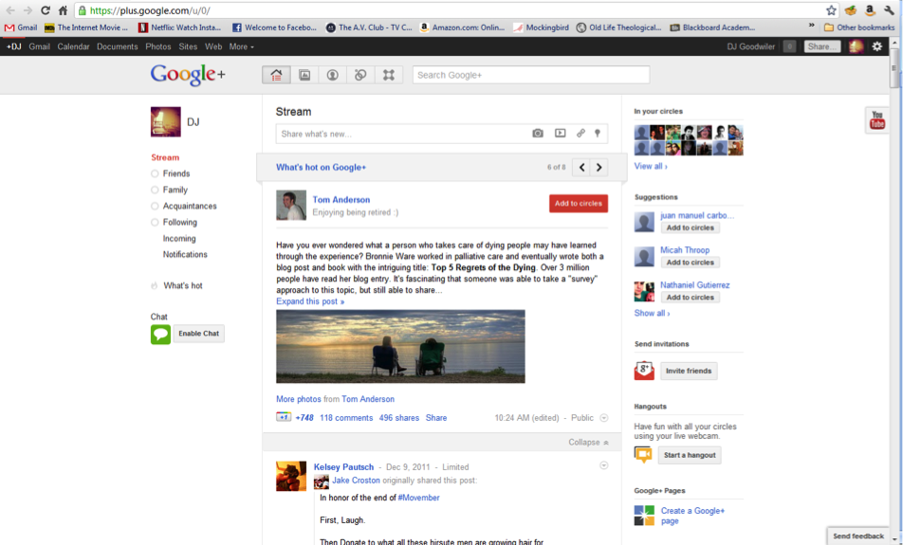Collapse the What's hot post

pos(588,442)
